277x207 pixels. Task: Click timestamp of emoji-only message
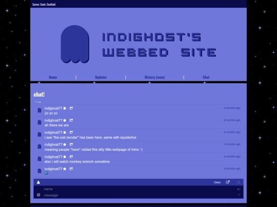tap(232, 169)
